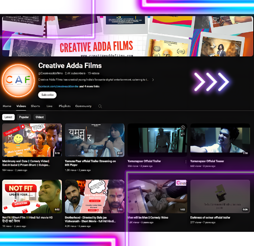
Task: Play the Not Fit short film thumbnail
Action: click(x=32, y=197)
